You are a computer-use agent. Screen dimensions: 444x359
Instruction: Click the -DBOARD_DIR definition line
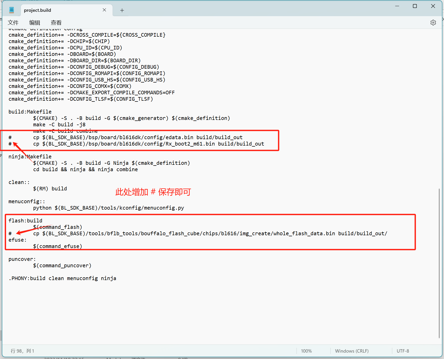[75, 60]
